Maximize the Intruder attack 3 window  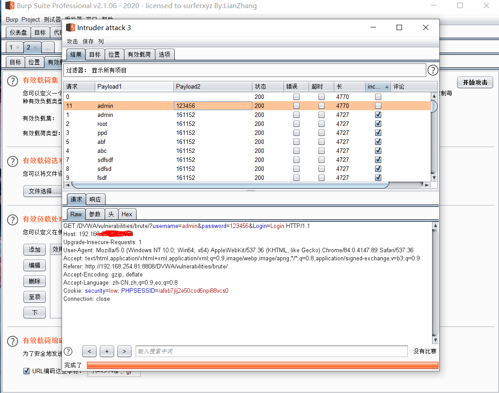tap(399, 27)
